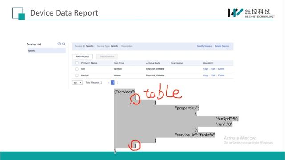Click the Device Data Report title

tap(64, 13)
